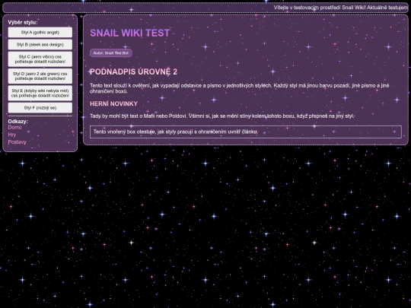Click paragraph starting 'Tento text slouží k ověření'
This screenshot has height=308, width=411.
click(240, 88)
